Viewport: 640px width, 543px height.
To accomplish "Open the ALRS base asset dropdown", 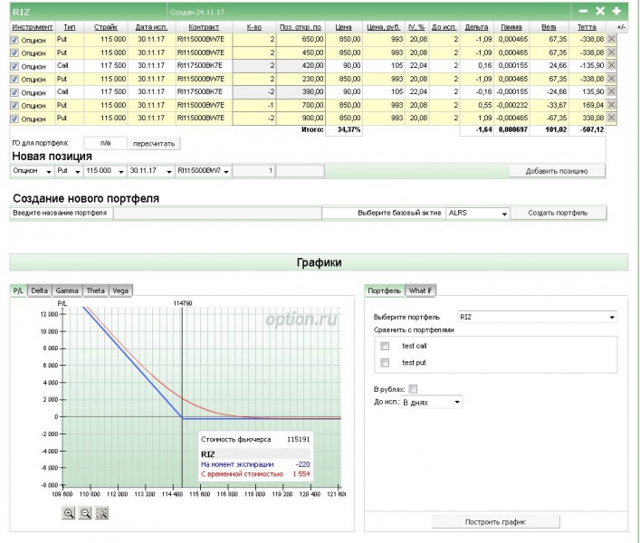I will tap(476, 213).
